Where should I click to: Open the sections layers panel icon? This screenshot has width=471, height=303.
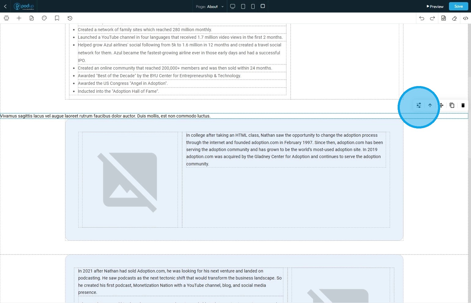click(x=6, y=18)
